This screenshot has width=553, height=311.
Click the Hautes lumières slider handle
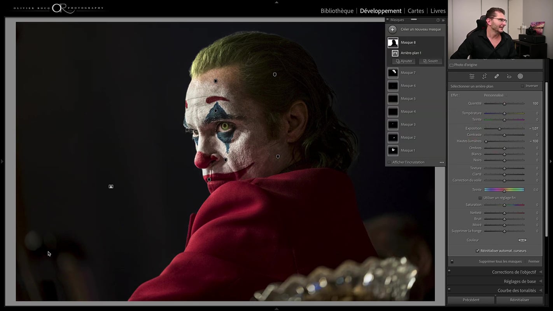coord(486,142)
